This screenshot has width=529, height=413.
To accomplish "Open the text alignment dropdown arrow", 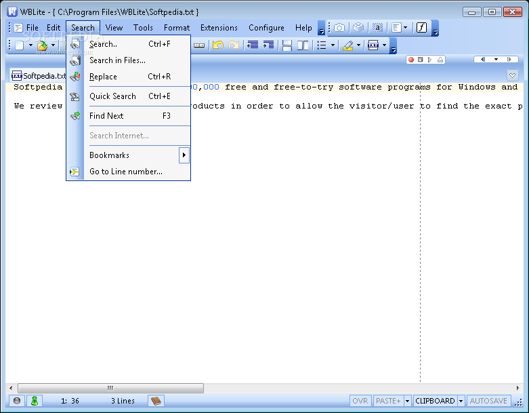I will (x=406, y=28).
